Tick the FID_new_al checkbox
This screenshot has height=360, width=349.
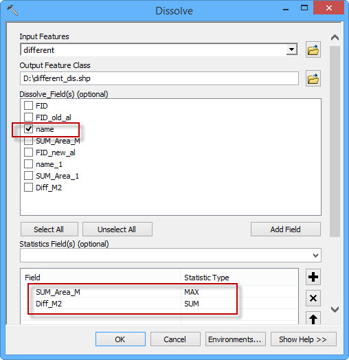tap(28, 153)
